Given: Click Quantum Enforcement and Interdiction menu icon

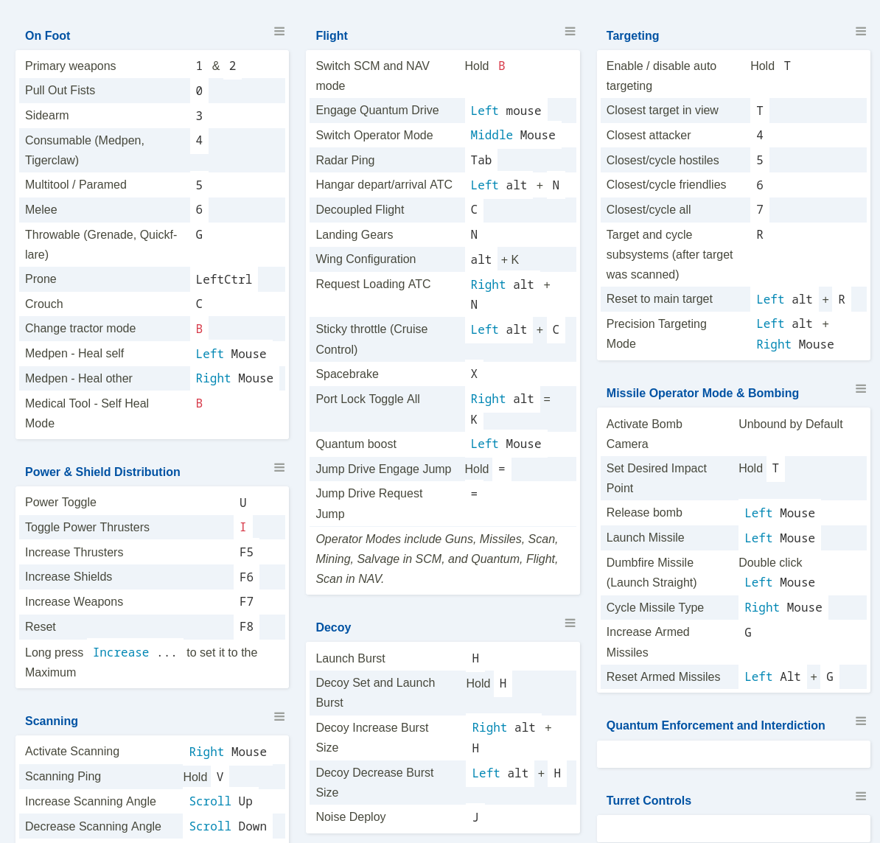Looking at the screenshot, I should 860,721.
